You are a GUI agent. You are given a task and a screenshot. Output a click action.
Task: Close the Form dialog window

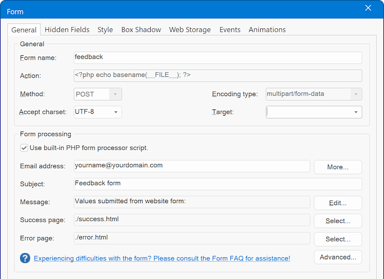coord(368,8)
